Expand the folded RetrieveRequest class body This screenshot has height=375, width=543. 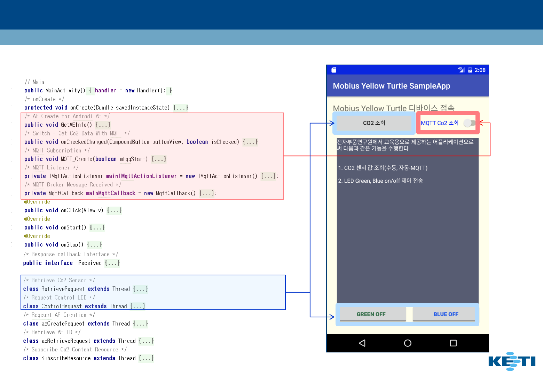click(x=141, y=289)
